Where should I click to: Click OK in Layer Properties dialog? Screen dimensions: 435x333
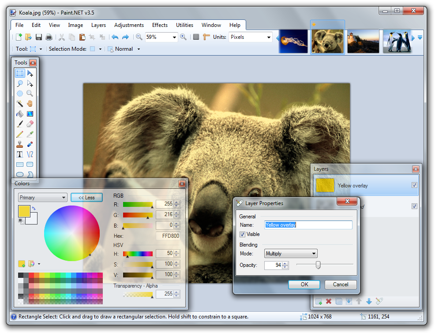coord(304,284)
